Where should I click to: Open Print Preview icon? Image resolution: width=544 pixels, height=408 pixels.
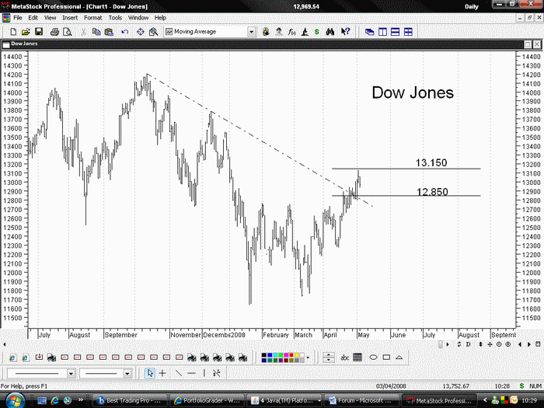coord(68,32)
